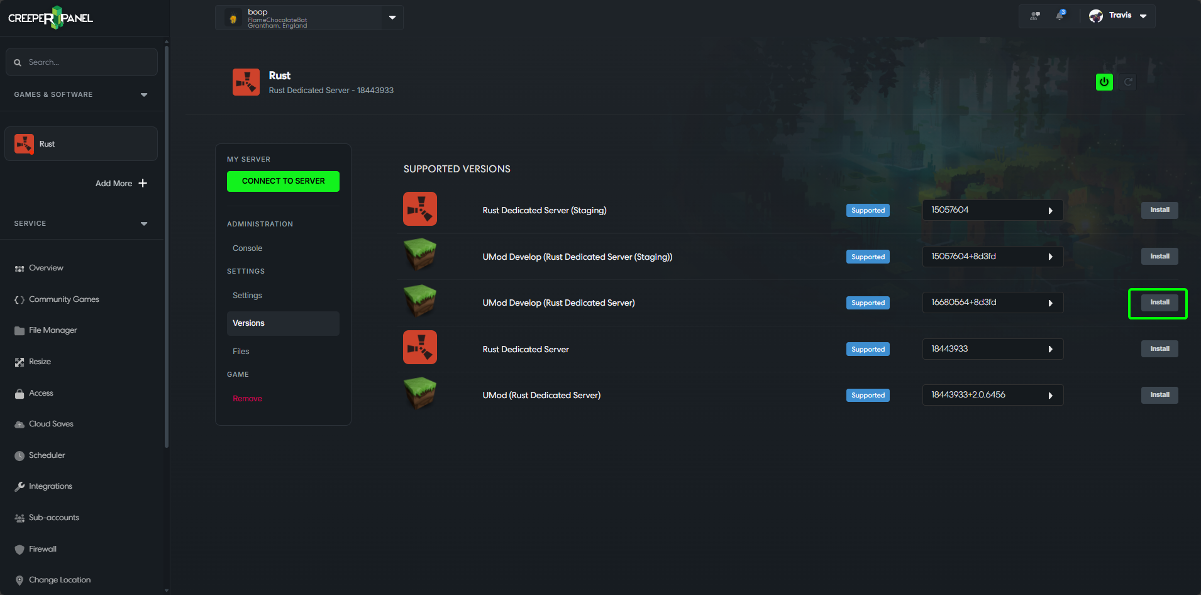Click Travis profile avatar

(1096, 16)
